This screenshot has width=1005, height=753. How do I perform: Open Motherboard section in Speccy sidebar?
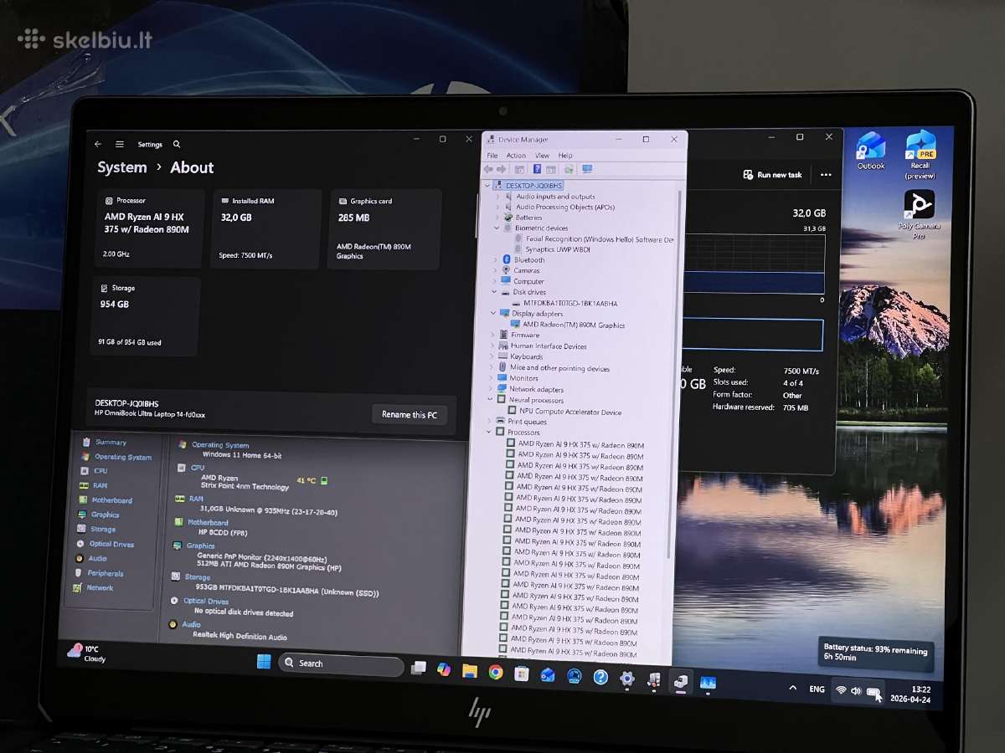pyautogui.click(x=106, y=500)
